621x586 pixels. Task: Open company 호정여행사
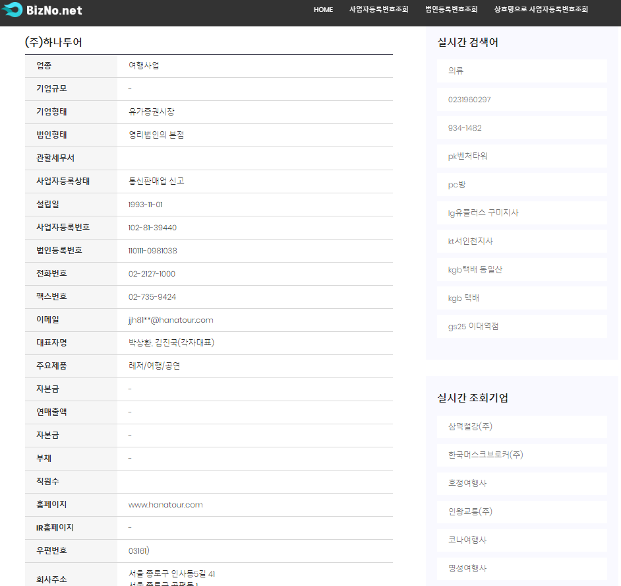coord(522,483)
